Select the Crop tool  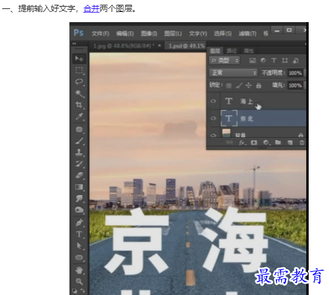(79, 105)
